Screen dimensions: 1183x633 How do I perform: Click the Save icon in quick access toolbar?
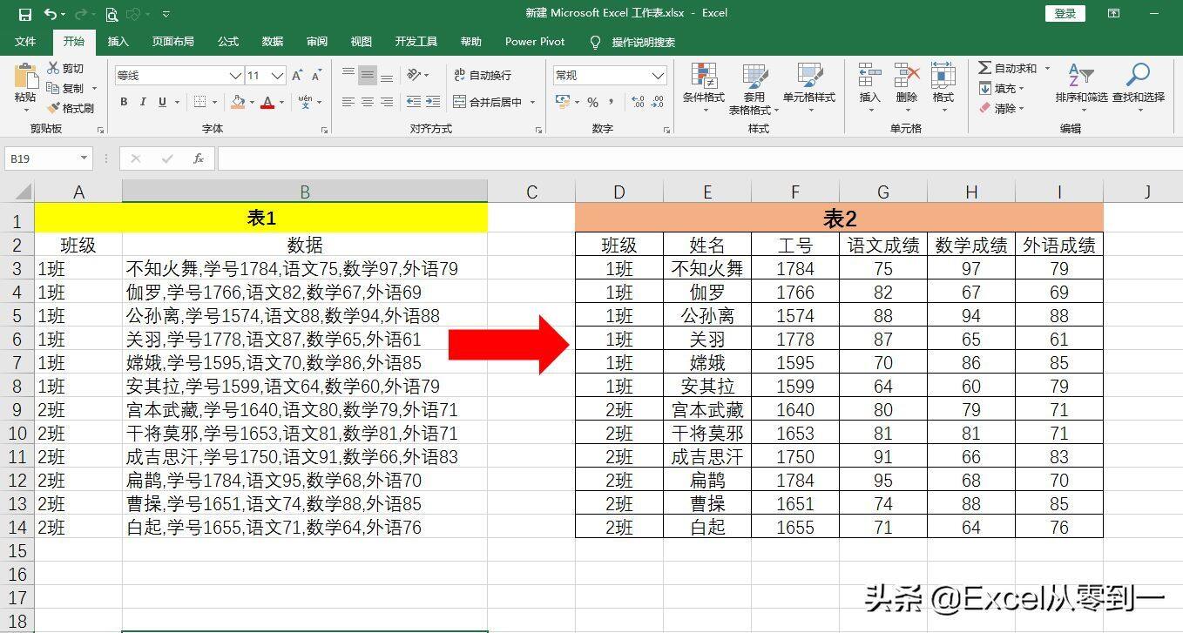click(x=24, y=14)
